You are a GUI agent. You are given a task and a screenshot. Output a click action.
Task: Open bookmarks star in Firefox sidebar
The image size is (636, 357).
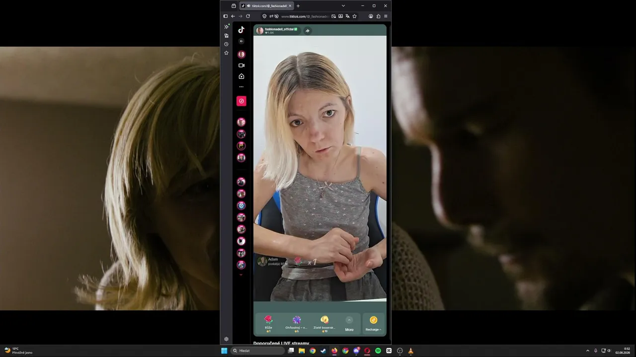[x=227, y=53]
